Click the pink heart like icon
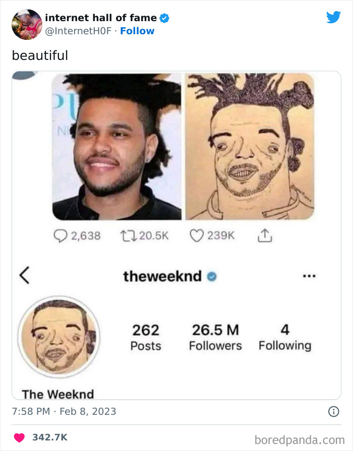 (x=19, y=437)
